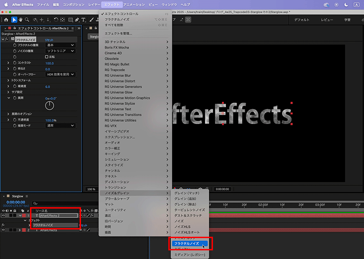The image size is (364, 259).
Task: Select the Dolly camera tool
Action: [x=48, y=20]
